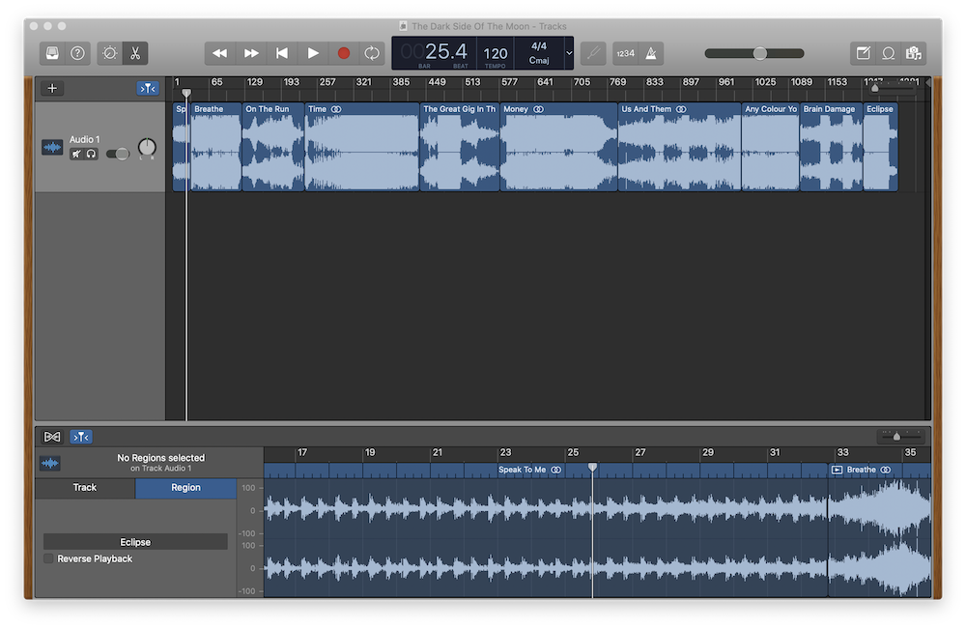Toggle the metronome button
Image resolution: width=966 pixels, height=629 pixels.
coord(651,53)
